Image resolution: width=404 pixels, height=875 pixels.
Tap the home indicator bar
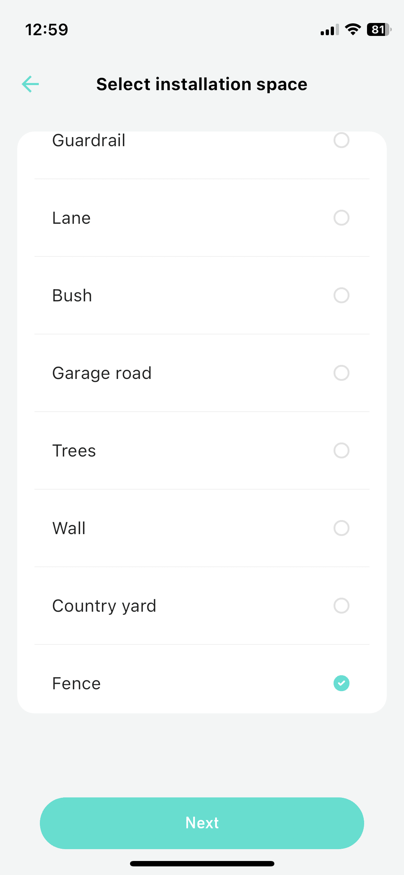pos(202,864)
